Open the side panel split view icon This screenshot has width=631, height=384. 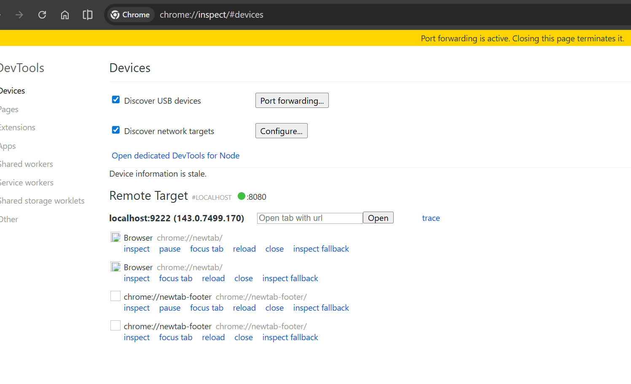pos(88,15)
